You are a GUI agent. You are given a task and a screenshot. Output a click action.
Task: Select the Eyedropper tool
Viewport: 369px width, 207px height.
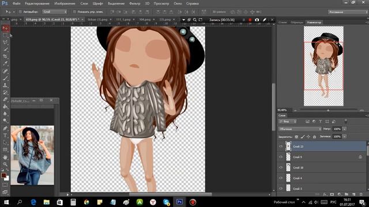[x=5, y=64]
